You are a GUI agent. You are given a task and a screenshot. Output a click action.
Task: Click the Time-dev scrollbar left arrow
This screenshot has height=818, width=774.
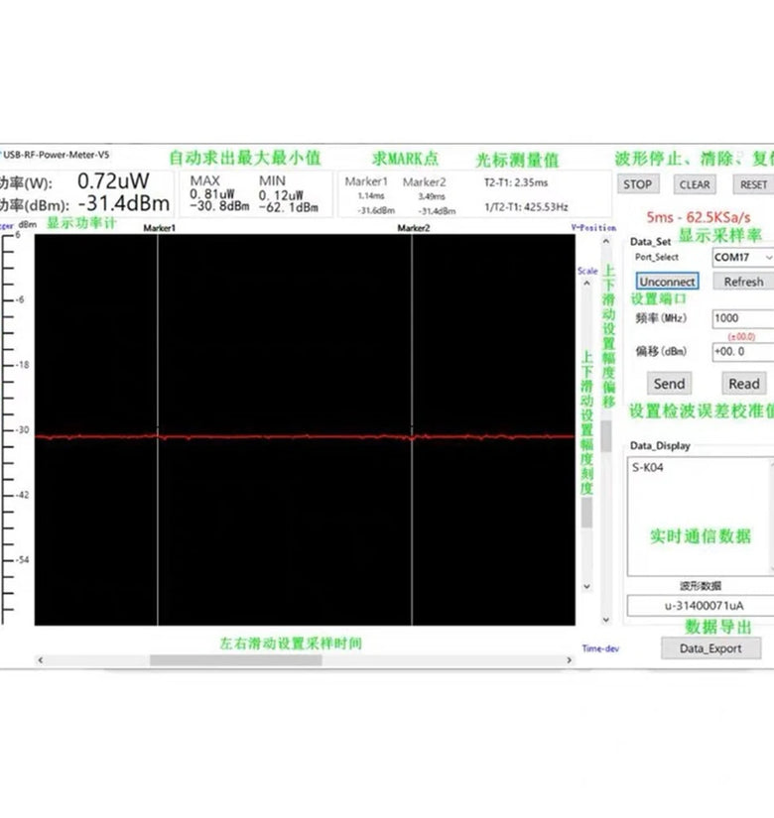(x=41, y=660)
